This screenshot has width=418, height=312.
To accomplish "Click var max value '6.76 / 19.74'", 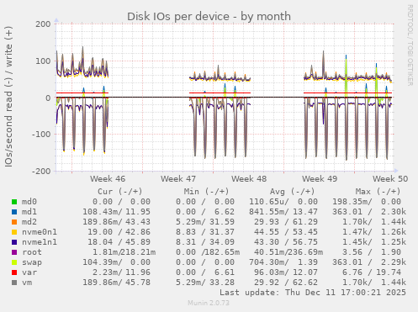I will (x=372, y=272).
